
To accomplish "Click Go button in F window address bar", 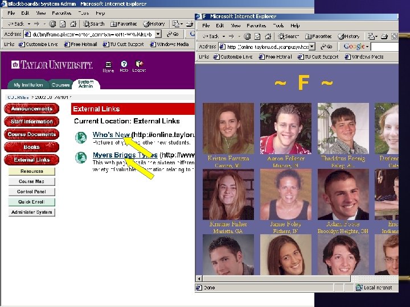I will (x=327, y=47).
